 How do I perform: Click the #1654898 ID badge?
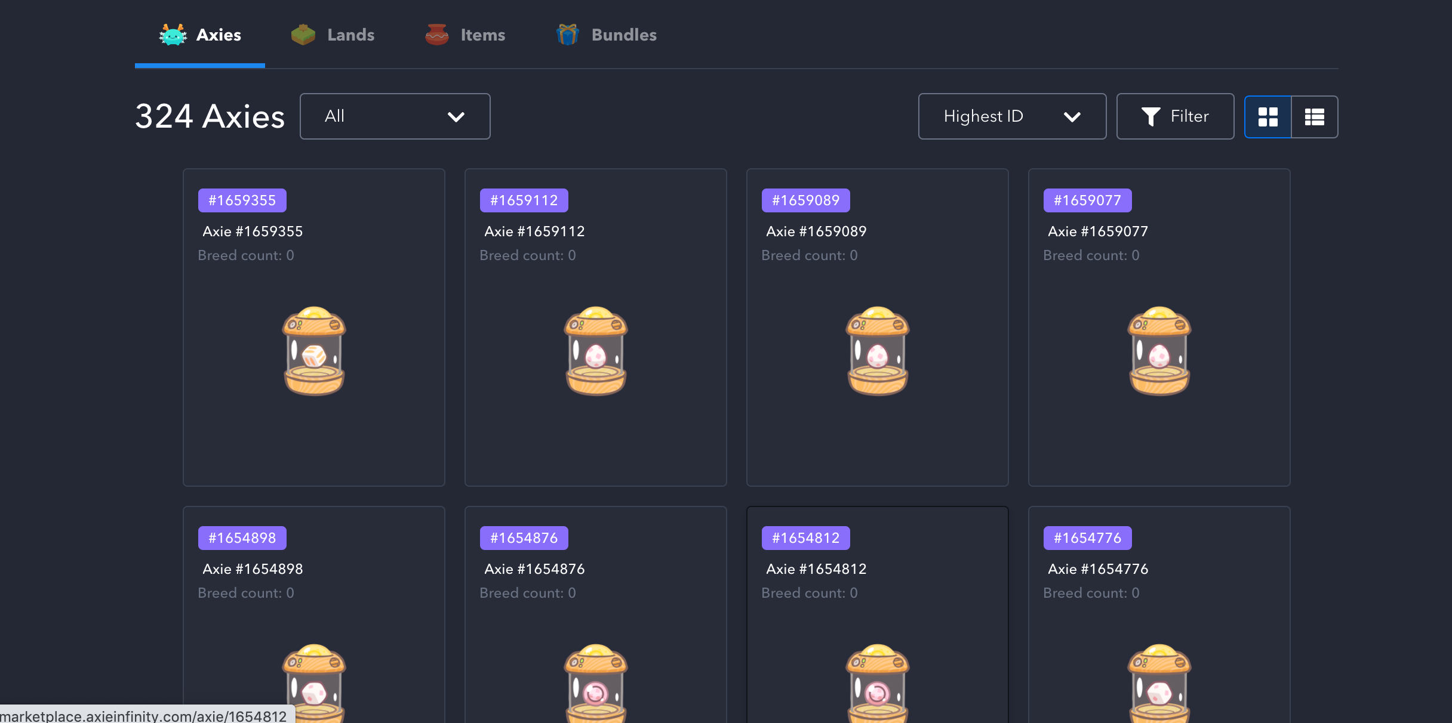pyautogui.click(x=242, y=538)
